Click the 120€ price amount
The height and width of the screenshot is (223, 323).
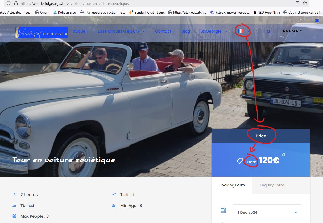[269, 160]
